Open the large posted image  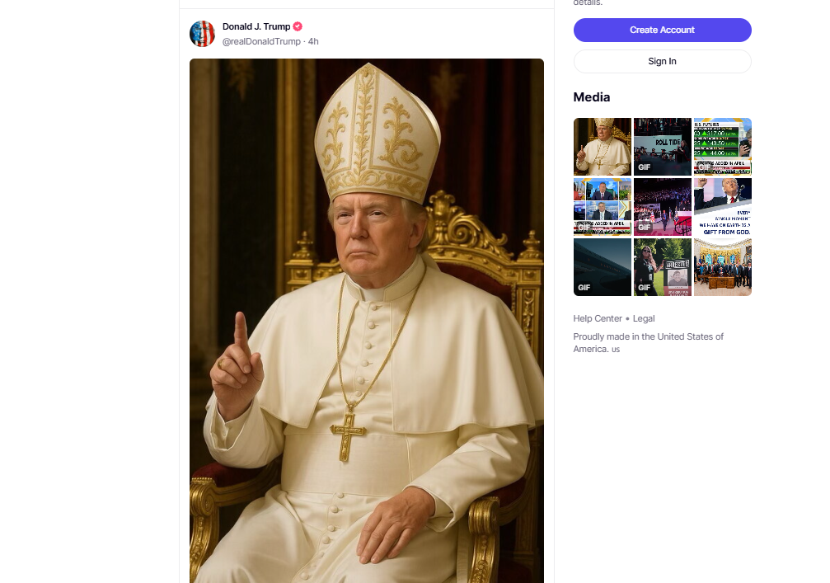click(366, 321)
